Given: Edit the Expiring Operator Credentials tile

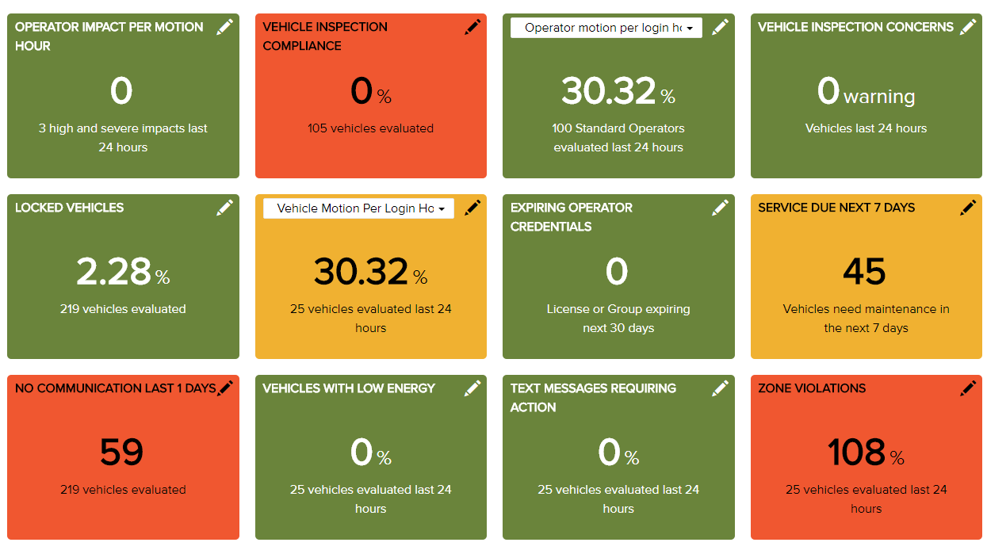Looking at the screenshot, I should [x=720, y=208].
